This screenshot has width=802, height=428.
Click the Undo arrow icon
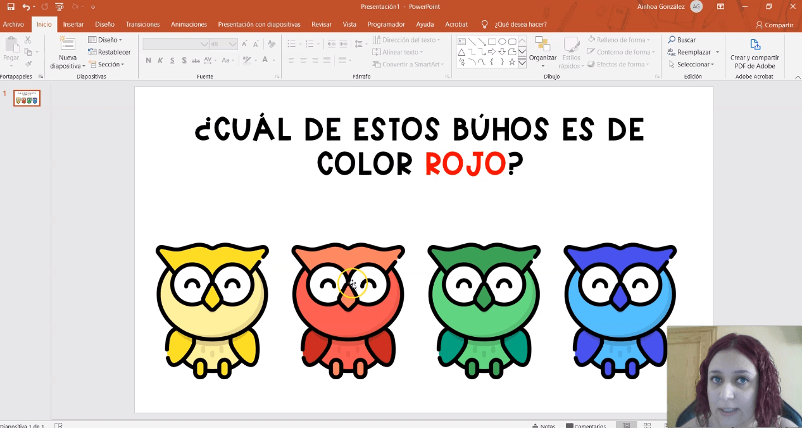tap(25, 7)
